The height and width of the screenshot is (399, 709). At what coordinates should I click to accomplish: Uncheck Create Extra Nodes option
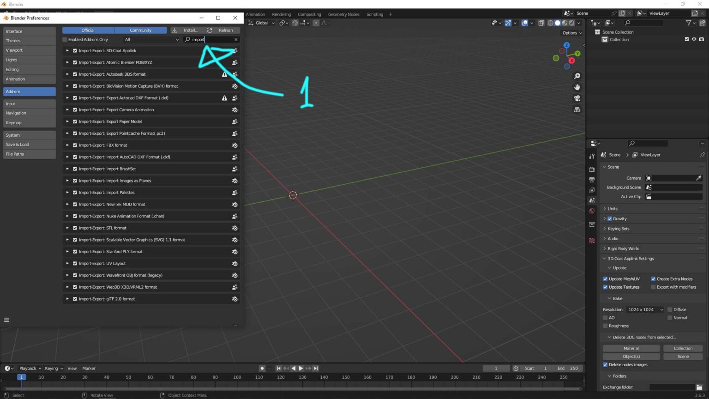coord(653,279)
